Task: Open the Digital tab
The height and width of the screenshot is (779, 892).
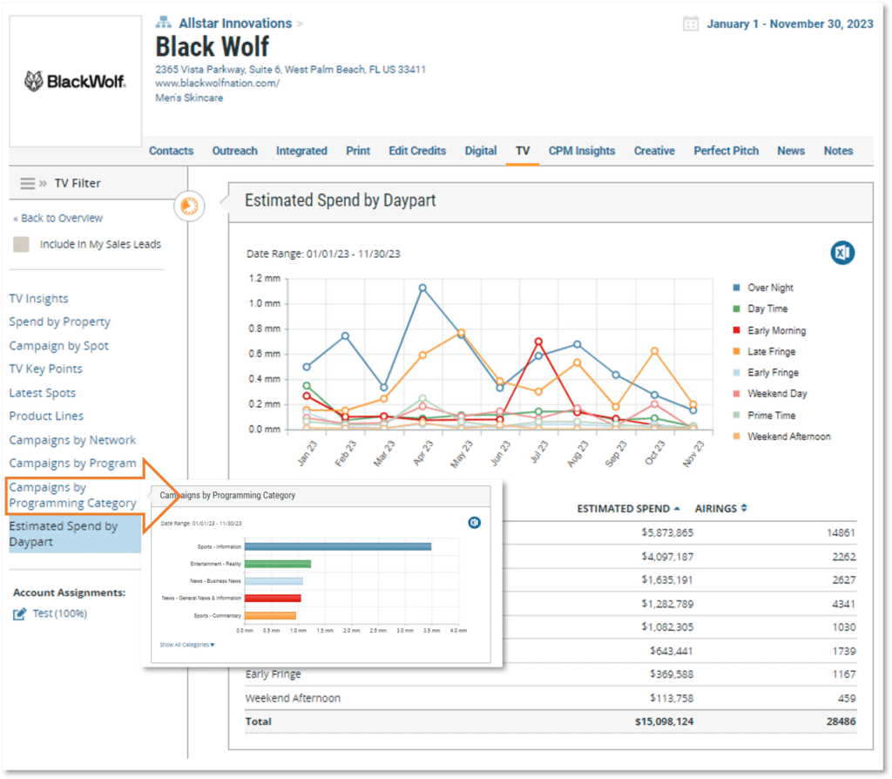Action: pos(480,151)
